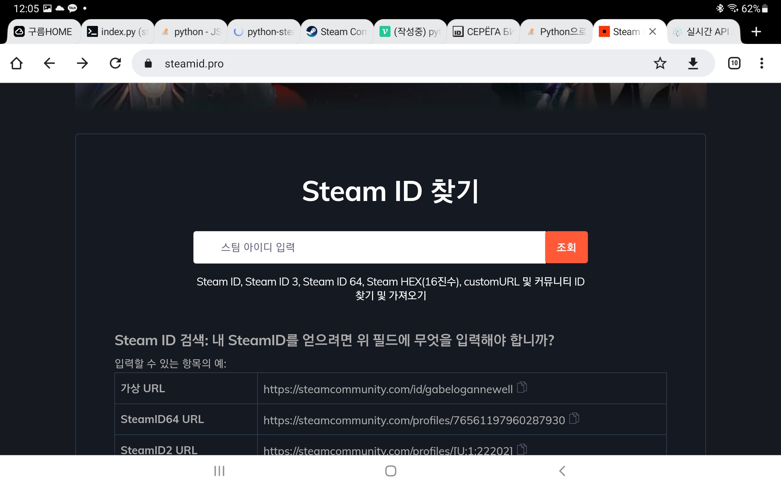Viewport: 781px width, 488px height.
Task: Switch to the 구름HOME tab
Action: click(44, 32)
